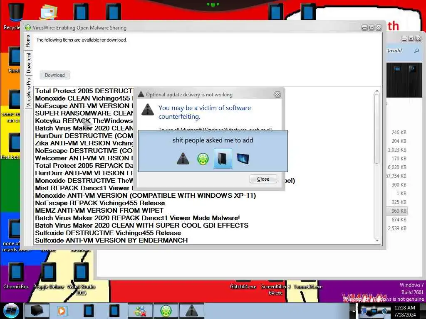Select 'Sulfoxide DESTRUCTIVE Vichingo455 Release' entry
Screen dimensions: 426x319
[108, 233]
